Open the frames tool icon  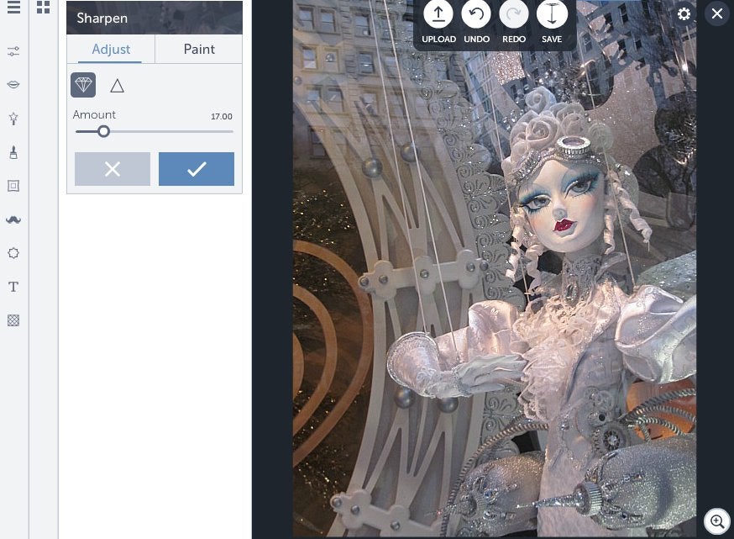13,186
